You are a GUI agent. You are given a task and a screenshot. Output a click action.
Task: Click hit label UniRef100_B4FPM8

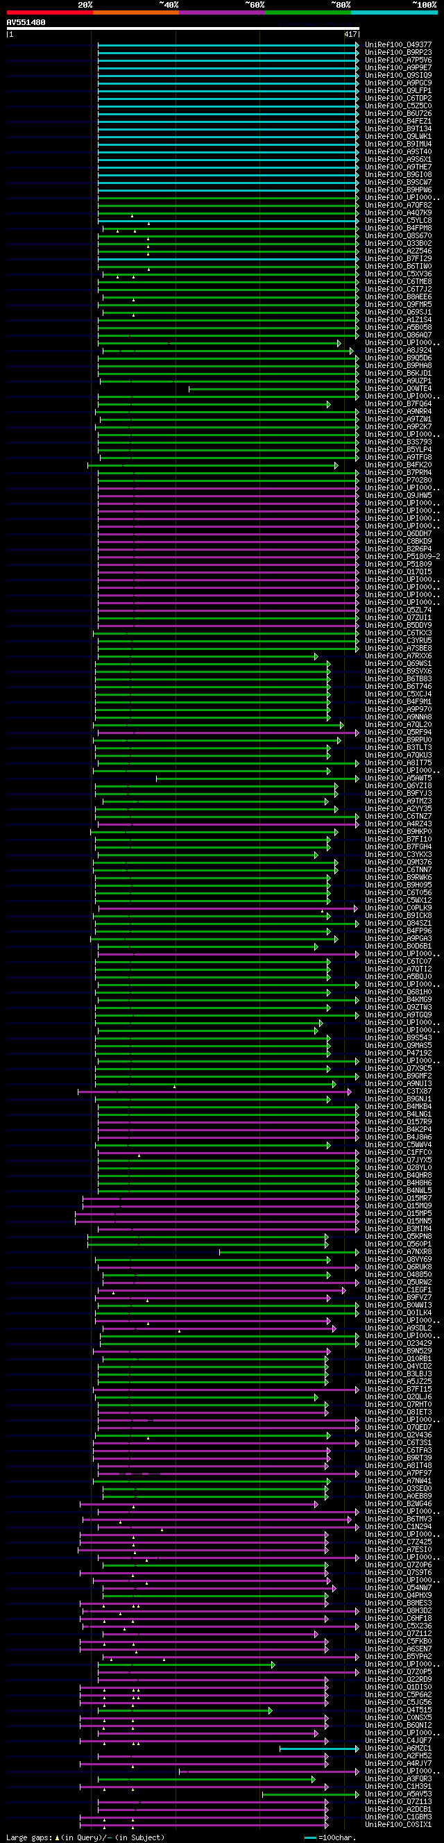click(x=398, y=228)
